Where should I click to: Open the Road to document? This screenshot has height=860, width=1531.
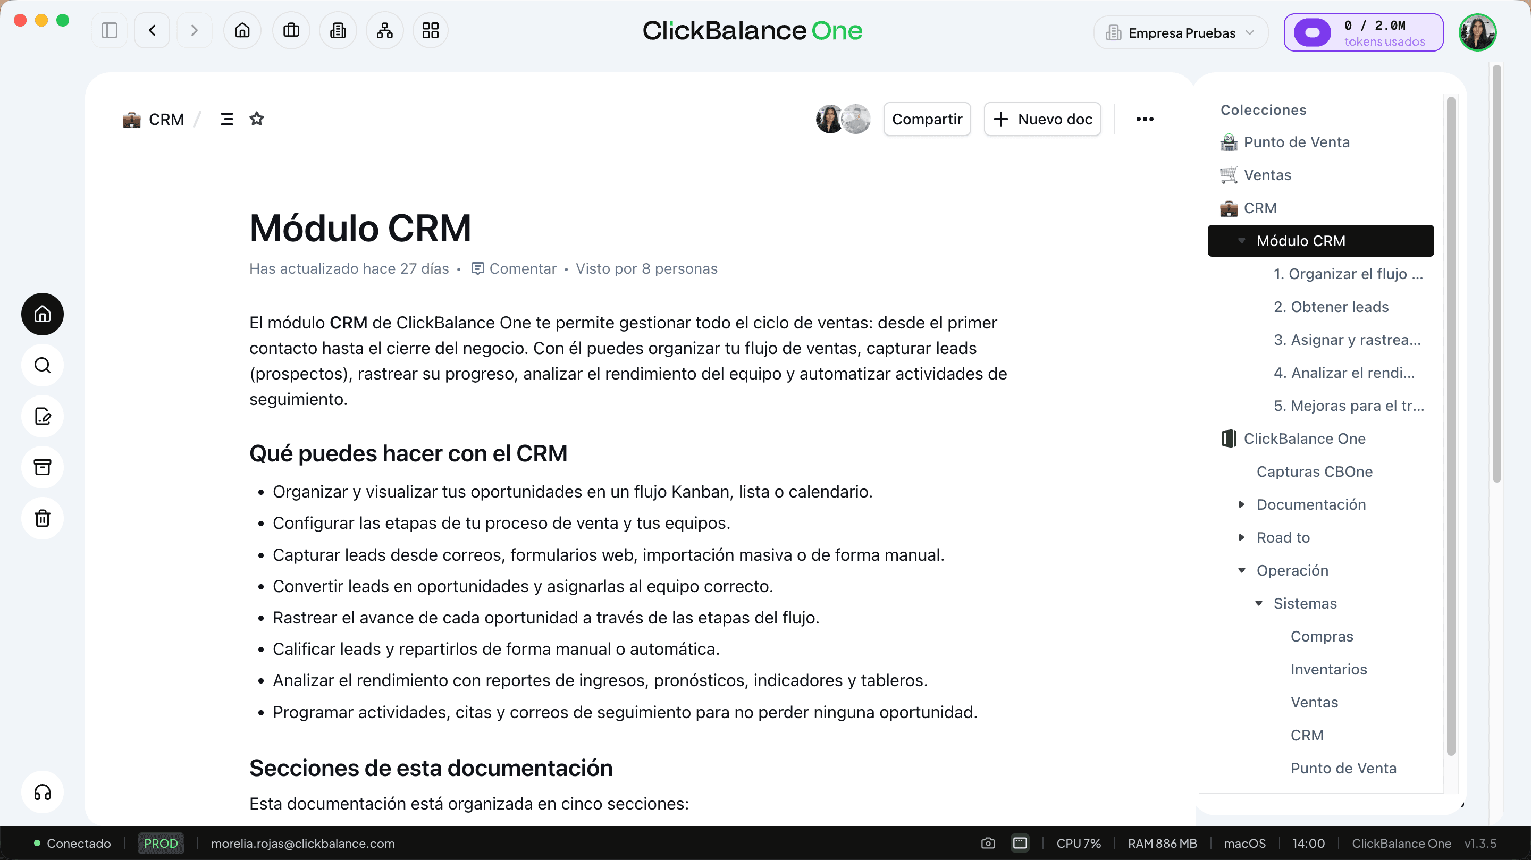pyautogui.click(x=1283, y=537)
